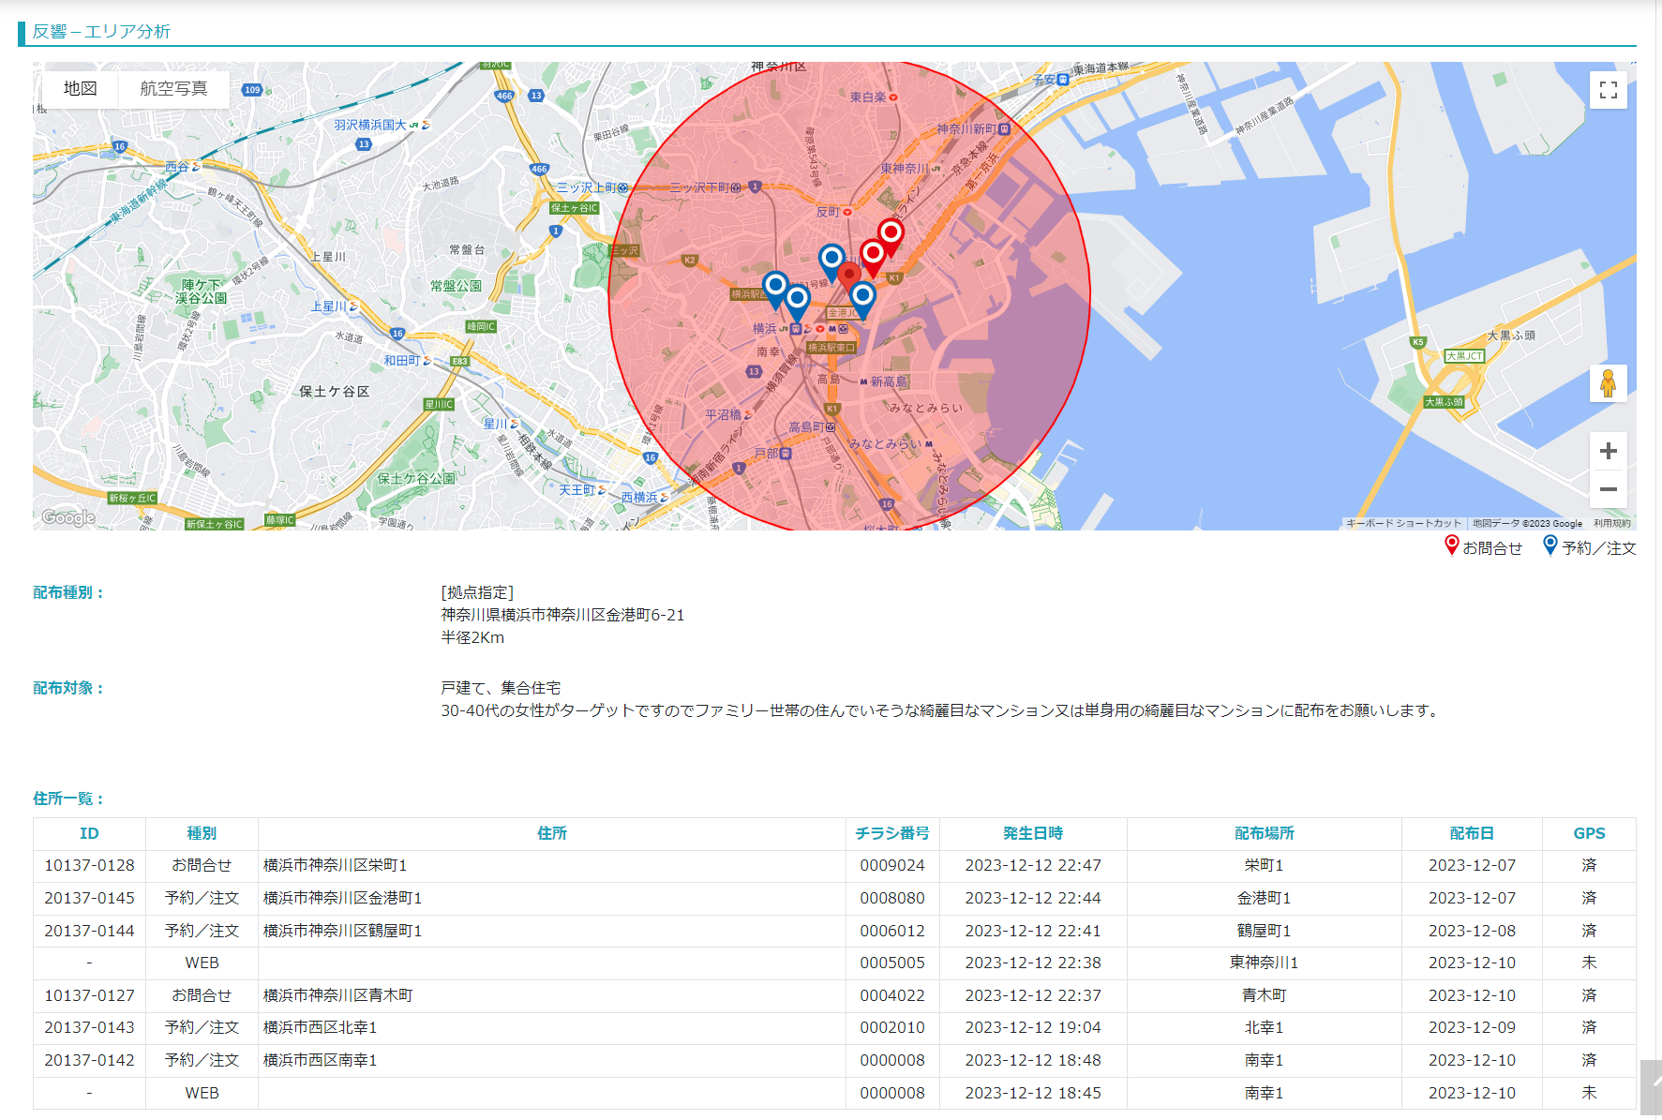Image resolution: width=1662 pixels, height=1120 pixels.
Task: Click the 横浜駅東口 label on map
Action: click(831, 348)
